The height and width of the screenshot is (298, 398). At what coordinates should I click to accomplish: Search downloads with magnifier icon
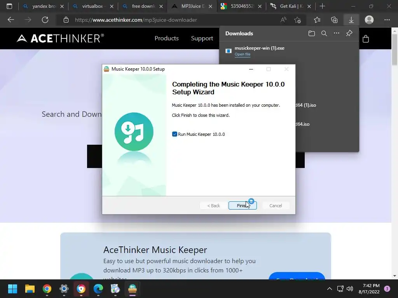coord(324,33)
